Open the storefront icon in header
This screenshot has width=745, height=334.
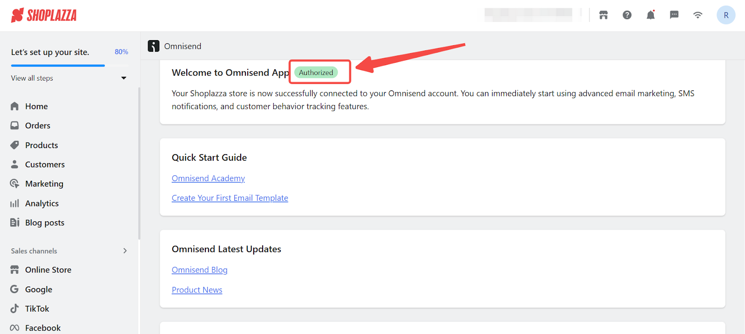(603, 15)
